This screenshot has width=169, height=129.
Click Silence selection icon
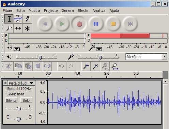click(47, 66)
